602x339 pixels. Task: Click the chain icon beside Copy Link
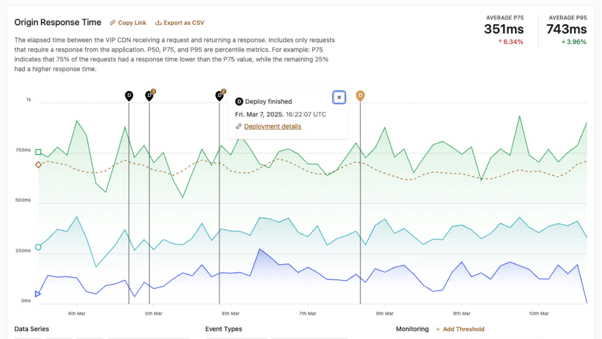pyautogui.click(x=112, y=23)
